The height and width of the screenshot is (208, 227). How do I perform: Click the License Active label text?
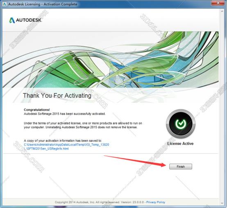(x=180, y=143)
